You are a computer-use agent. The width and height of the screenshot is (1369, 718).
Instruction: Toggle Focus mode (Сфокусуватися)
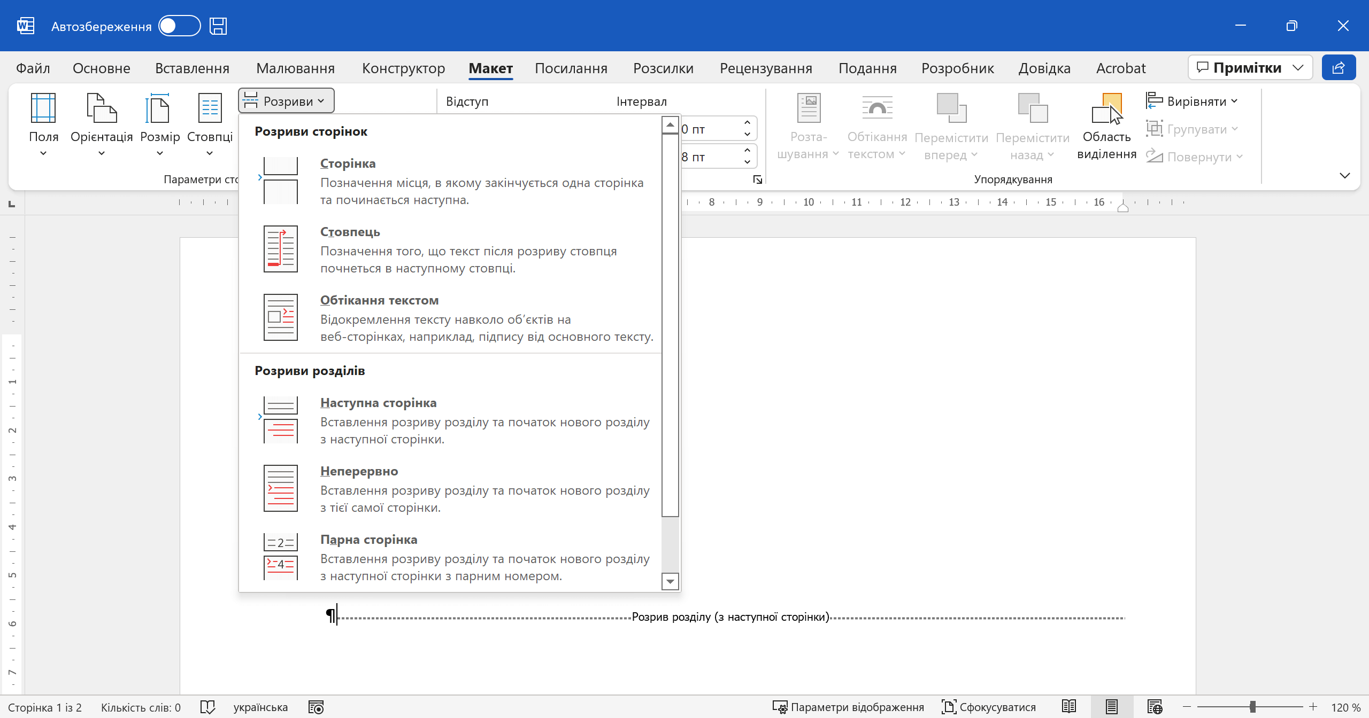[989, 707]
